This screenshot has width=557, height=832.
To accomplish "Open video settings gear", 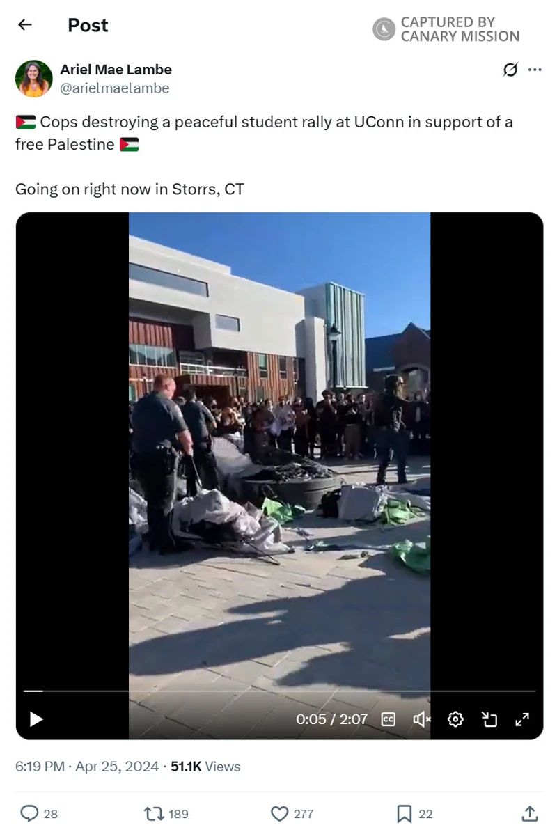I will 455,719.
